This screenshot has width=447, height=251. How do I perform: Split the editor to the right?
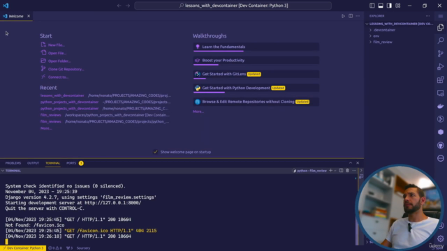(351, 16)
